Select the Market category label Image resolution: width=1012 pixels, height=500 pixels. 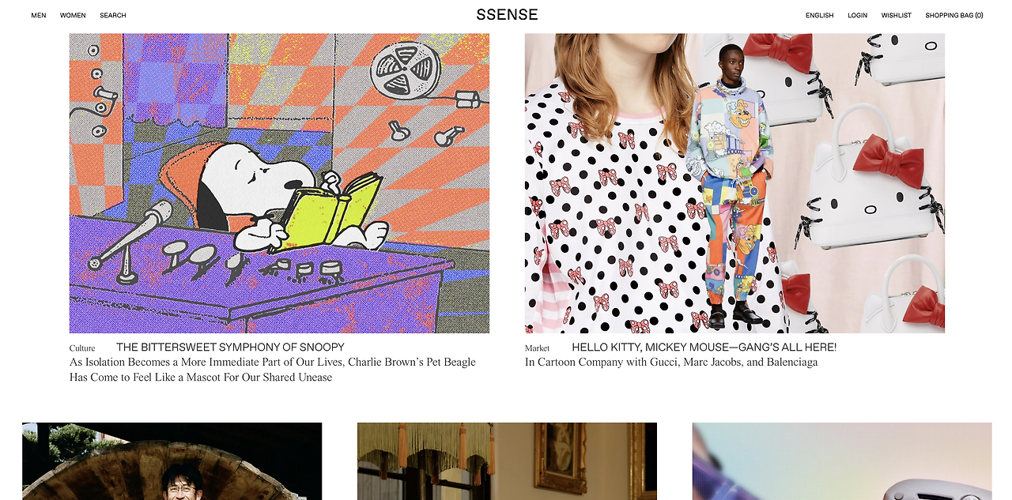537,348
